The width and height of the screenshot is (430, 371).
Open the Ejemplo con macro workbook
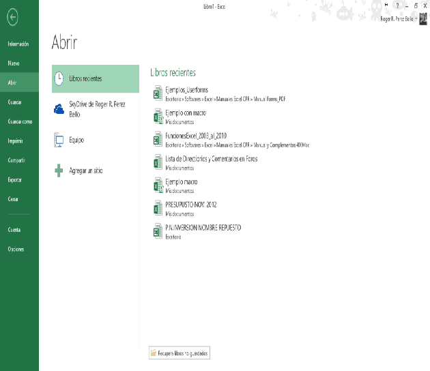(x=186, y=113)
